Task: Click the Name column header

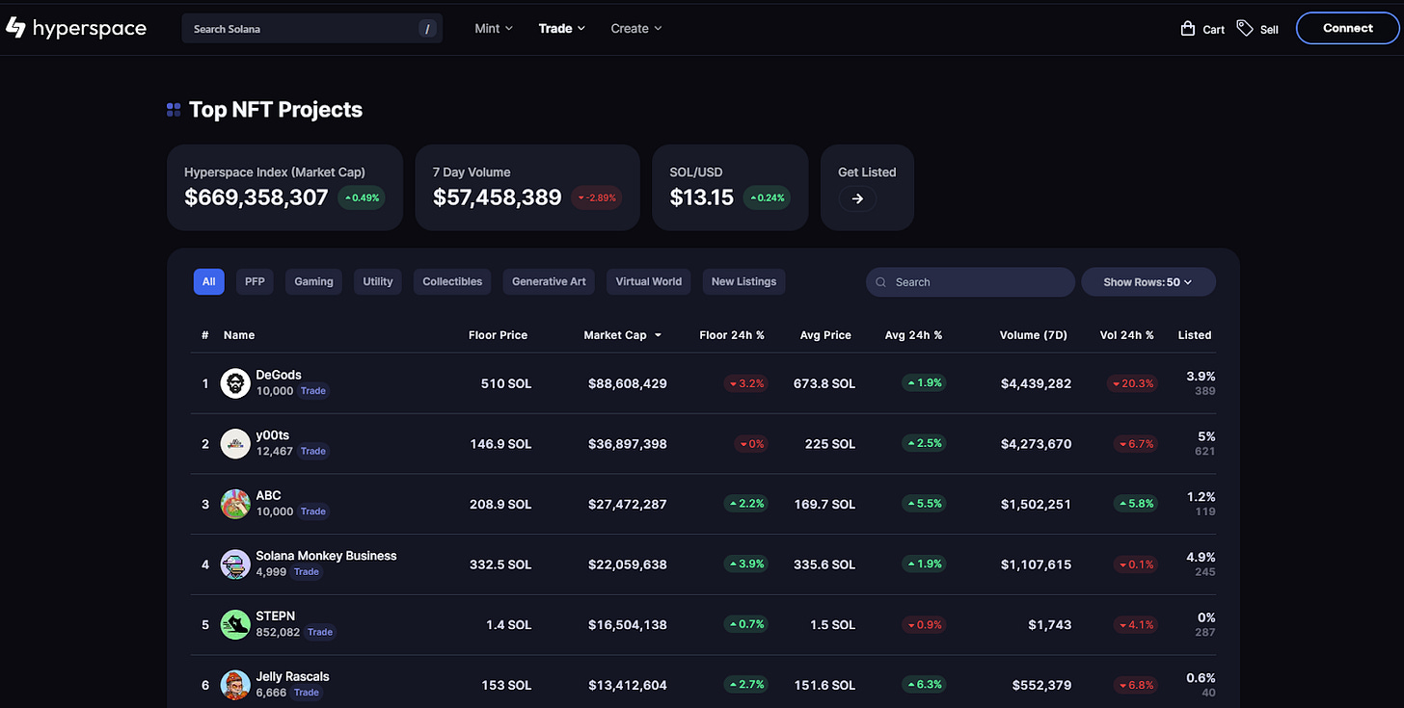Action: tap(239, 335)
